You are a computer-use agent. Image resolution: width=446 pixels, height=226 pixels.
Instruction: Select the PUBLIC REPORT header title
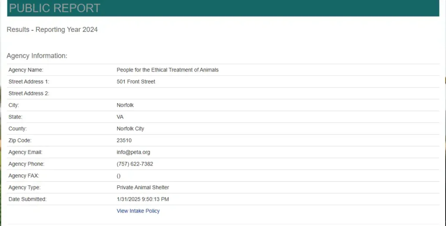coord(54,8)
